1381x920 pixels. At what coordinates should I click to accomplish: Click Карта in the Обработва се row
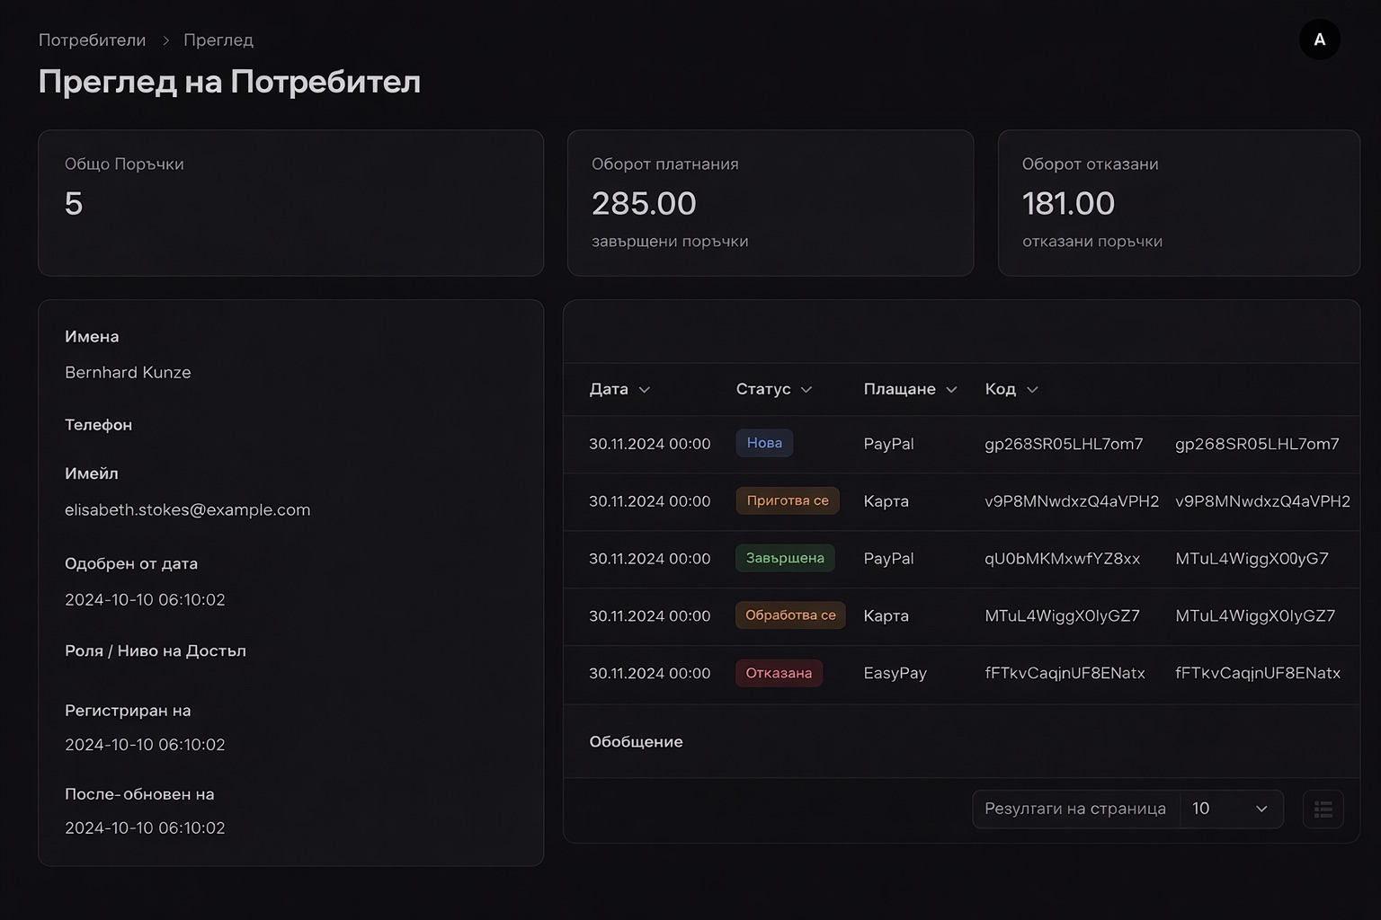click(x=886, y=616)
